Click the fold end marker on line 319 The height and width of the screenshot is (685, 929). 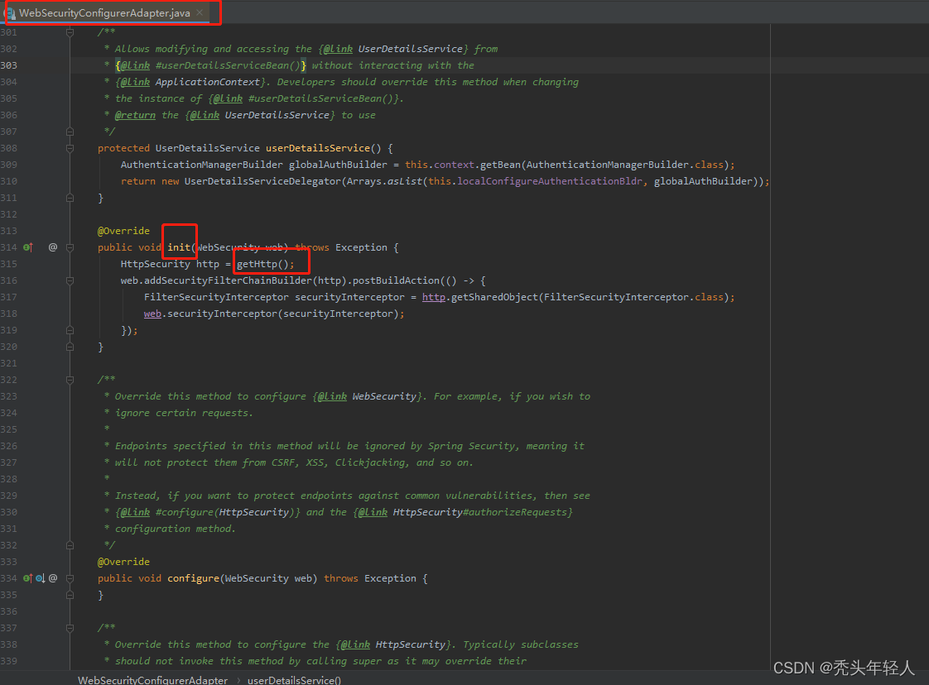pos(70,330)
